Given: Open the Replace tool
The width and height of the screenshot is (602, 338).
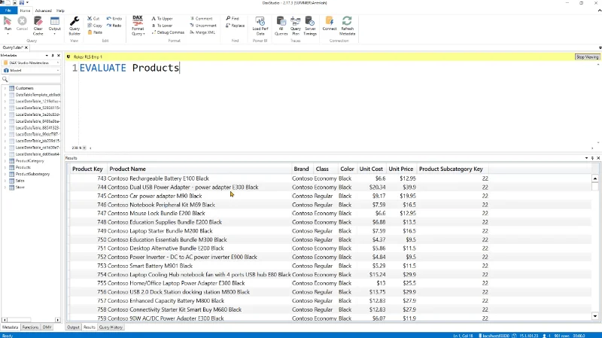Looking at the screenshot, I should [x=235, y=26].
